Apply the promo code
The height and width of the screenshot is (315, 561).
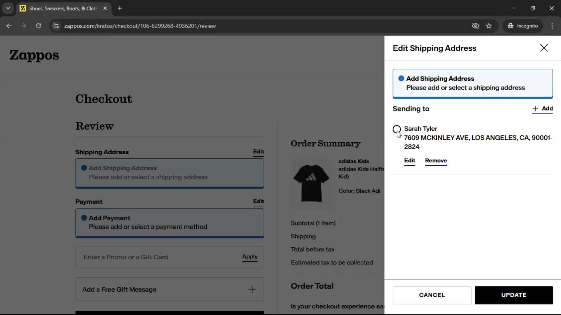click(x=250, y=257)
